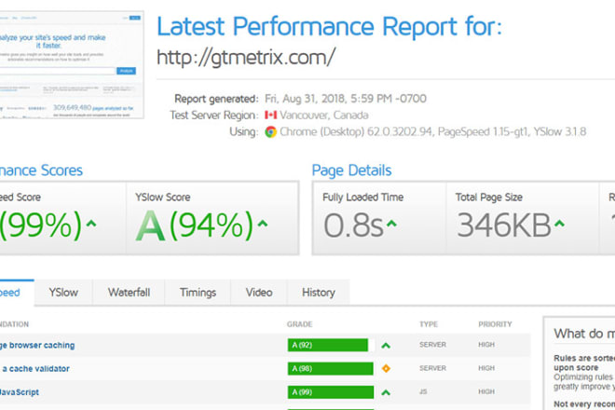Click the Chrome (Desktop) 62.0.3202.94 version text
This screenshot has width=615, height=410.
(356, 131)
